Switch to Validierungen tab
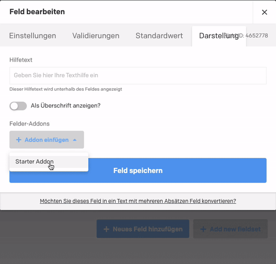This screenshot has width=276, height=264. (x=96, y=36)
